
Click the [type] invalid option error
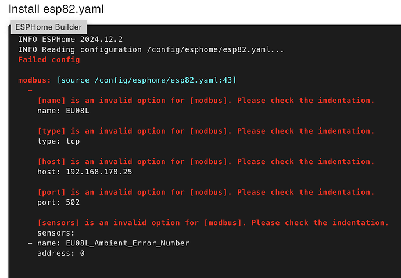(206, 131)
